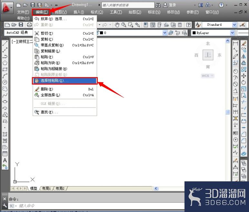Select the Circle draw tool
This screenshot has height=212, width=249.
point(5,82)
